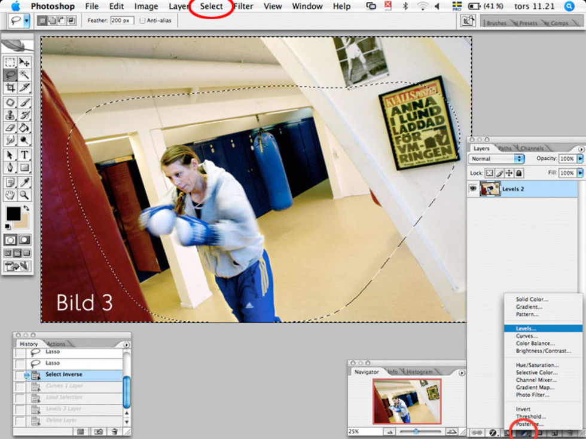Select the Move tool
This screenshot has width=586, height=439.
tap(25, 62)
